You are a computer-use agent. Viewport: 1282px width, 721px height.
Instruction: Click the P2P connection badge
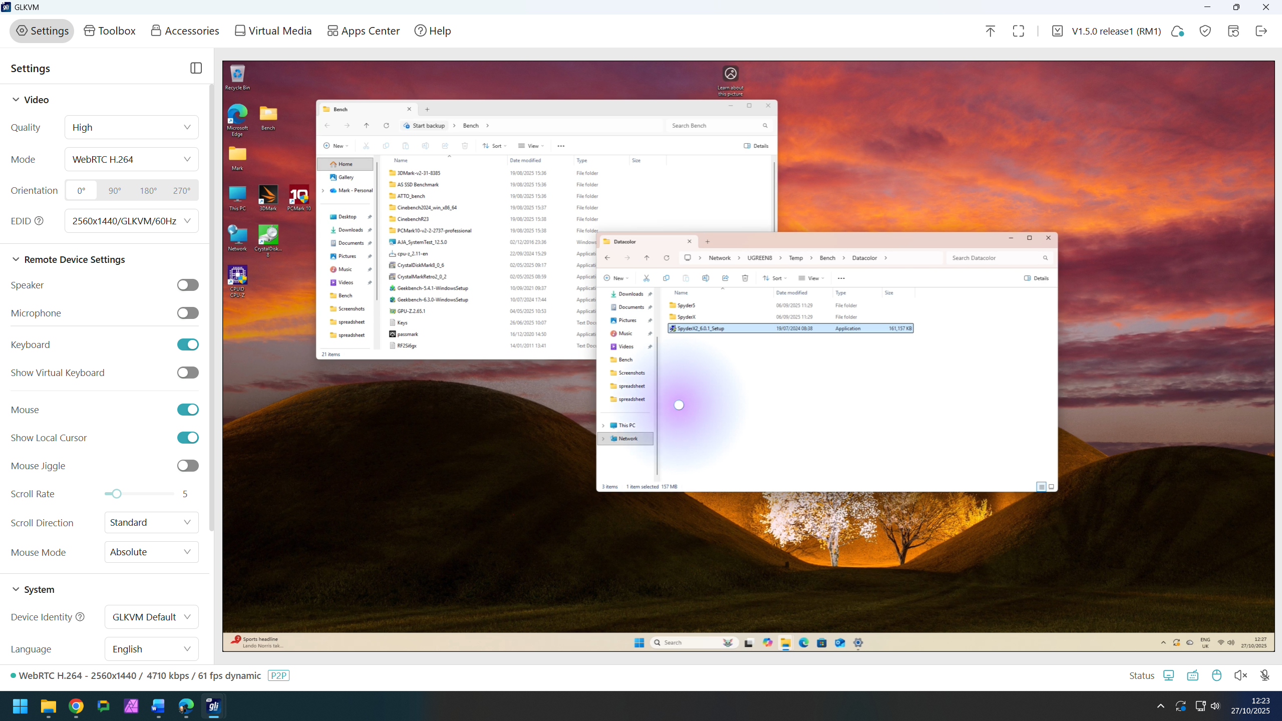[278, 675]
